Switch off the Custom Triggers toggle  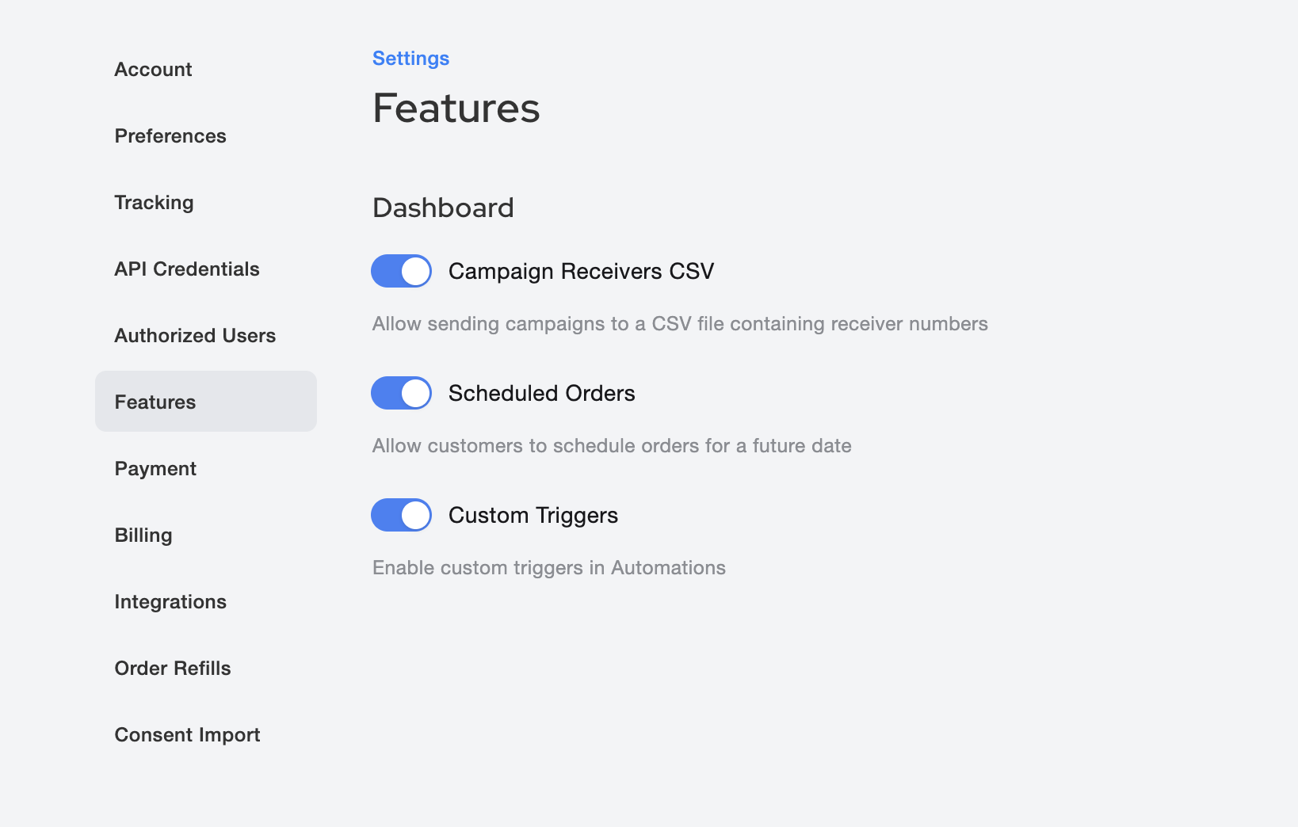(x=401, y=515)
